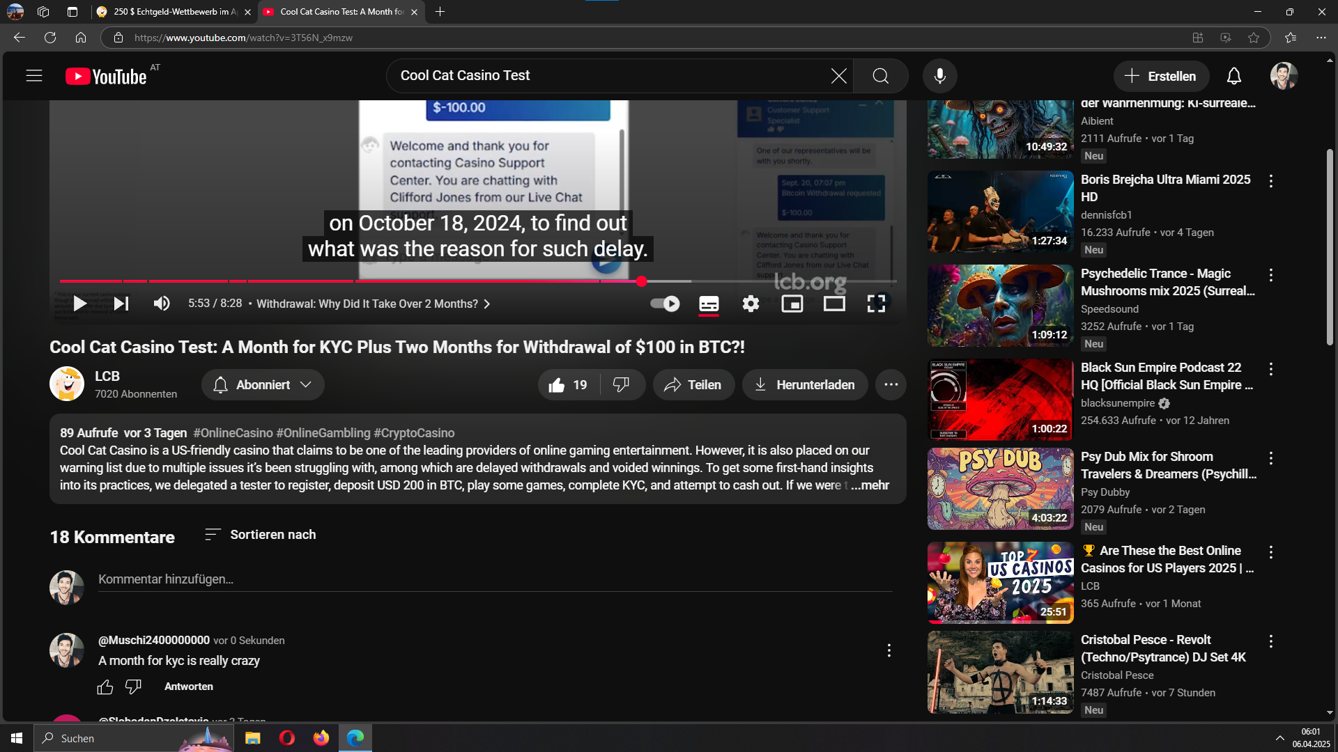Dislike the Muschi2400000000 comment

pyautogui.click(x=133, y=687)
